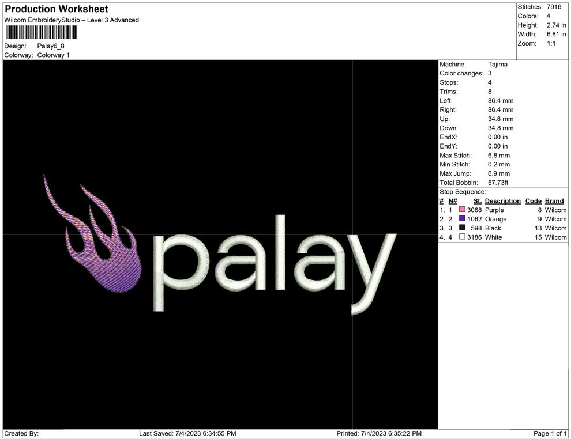This screenshot has height=439, width=571.
Task: Click the 'Orange' description in stop sequence
Action: point(495,219)
